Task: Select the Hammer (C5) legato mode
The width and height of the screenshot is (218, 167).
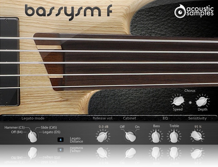Action: pyautogui.click(x=15, y=127)
